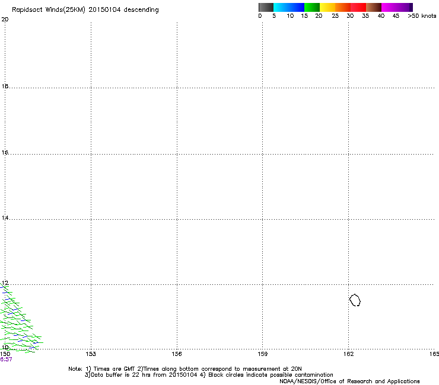Screen dimensions: 439x385
Task: Click the latitude label 14
Action: click(5, 217)
